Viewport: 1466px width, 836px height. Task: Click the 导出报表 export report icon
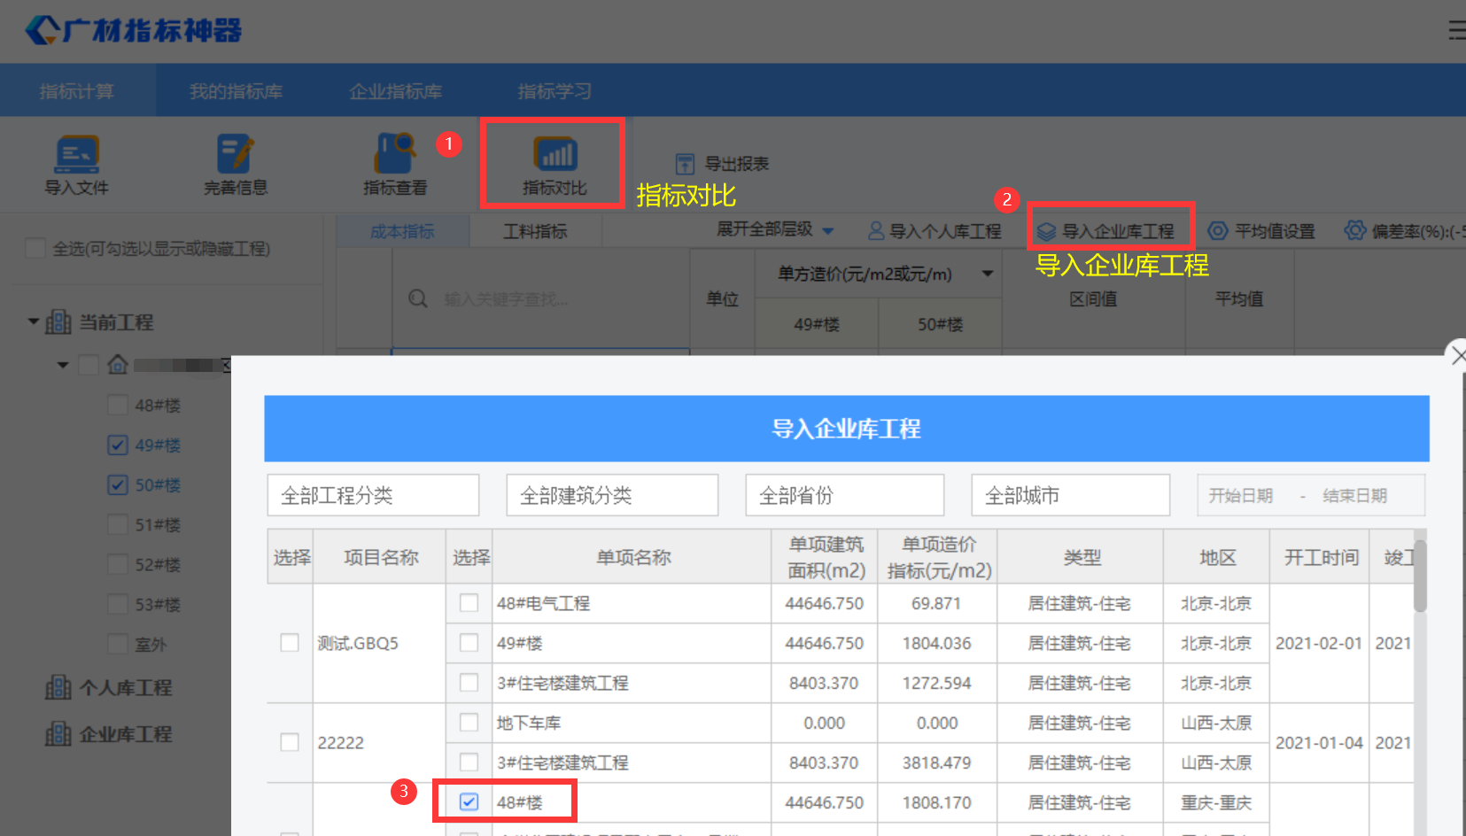click(x=685, y=164)
